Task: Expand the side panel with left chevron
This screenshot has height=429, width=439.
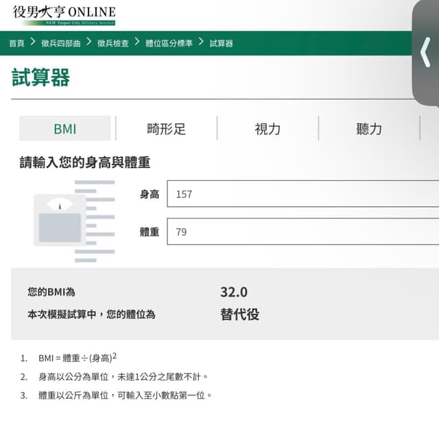Action: click(x=425, y=52)
